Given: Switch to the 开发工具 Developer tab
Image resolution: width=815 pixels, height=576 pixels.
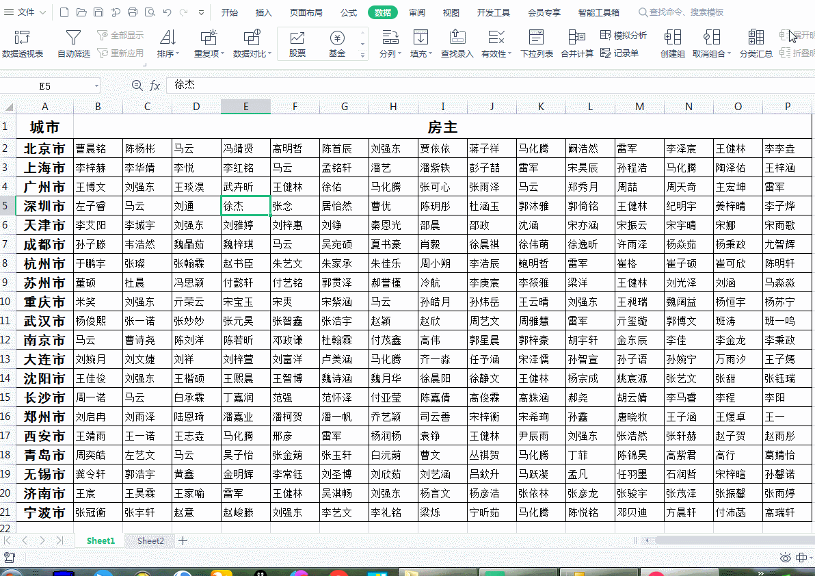Looking at the screenshot, I should [x=493, y=12].
